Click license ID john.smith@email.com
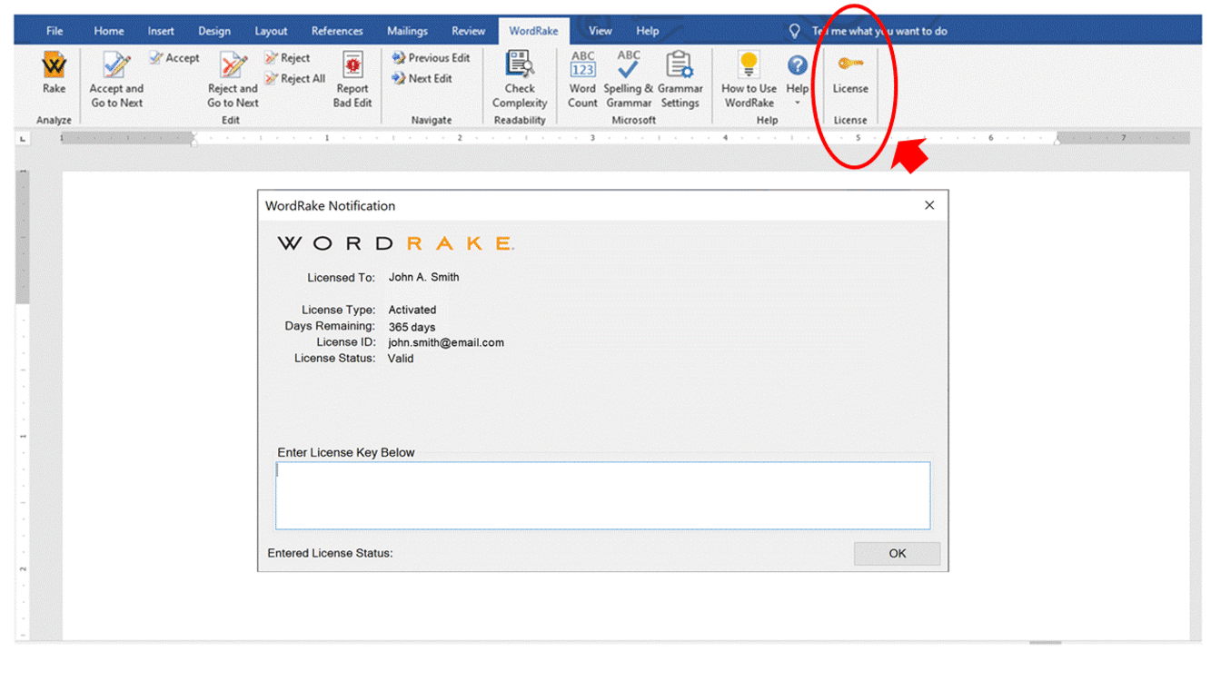This screenshot has height=681, width=1211. [446, 342]
